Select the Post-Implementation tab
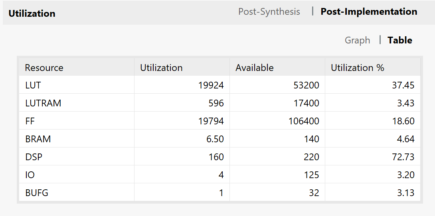This screenshot has width=435, height=216. tap(369, 12)
